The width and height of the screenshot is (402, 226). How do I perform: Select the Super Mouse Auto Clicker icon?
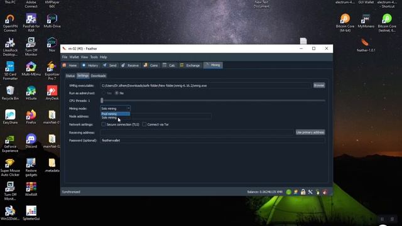[x=10, y=167]
